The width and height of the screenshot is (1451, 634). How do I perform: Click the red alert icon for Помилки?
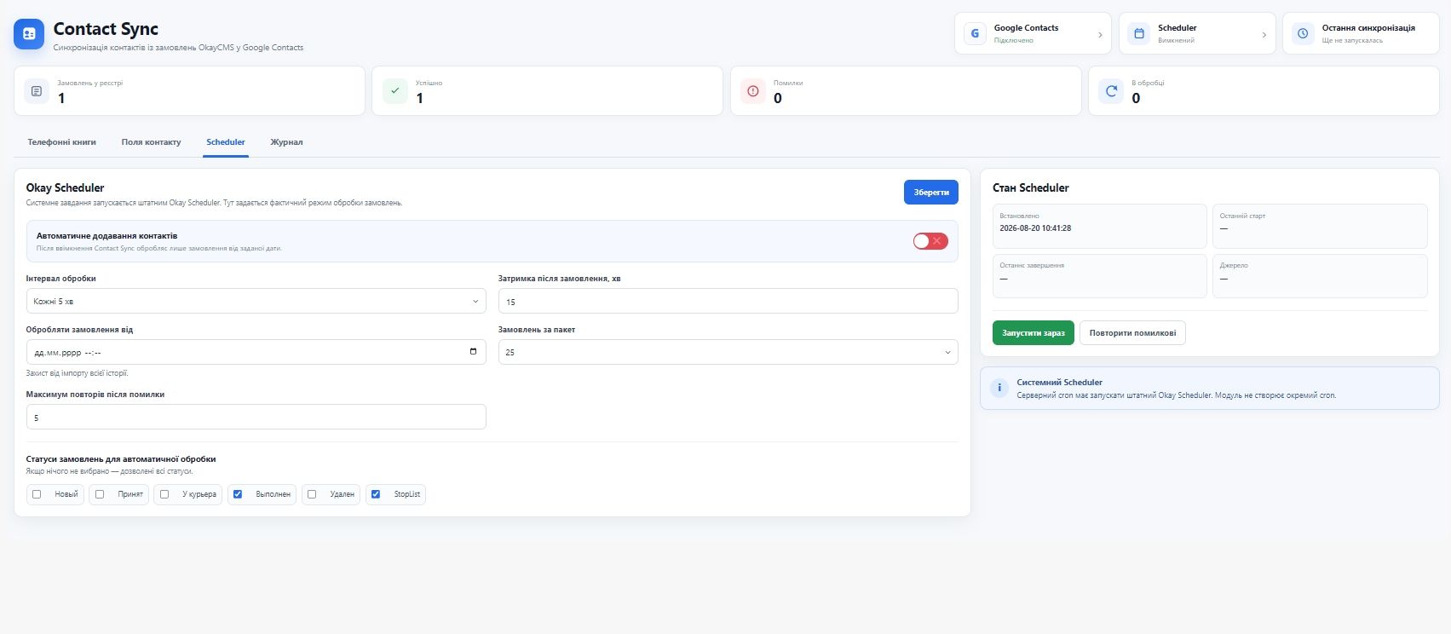[752, 90]
